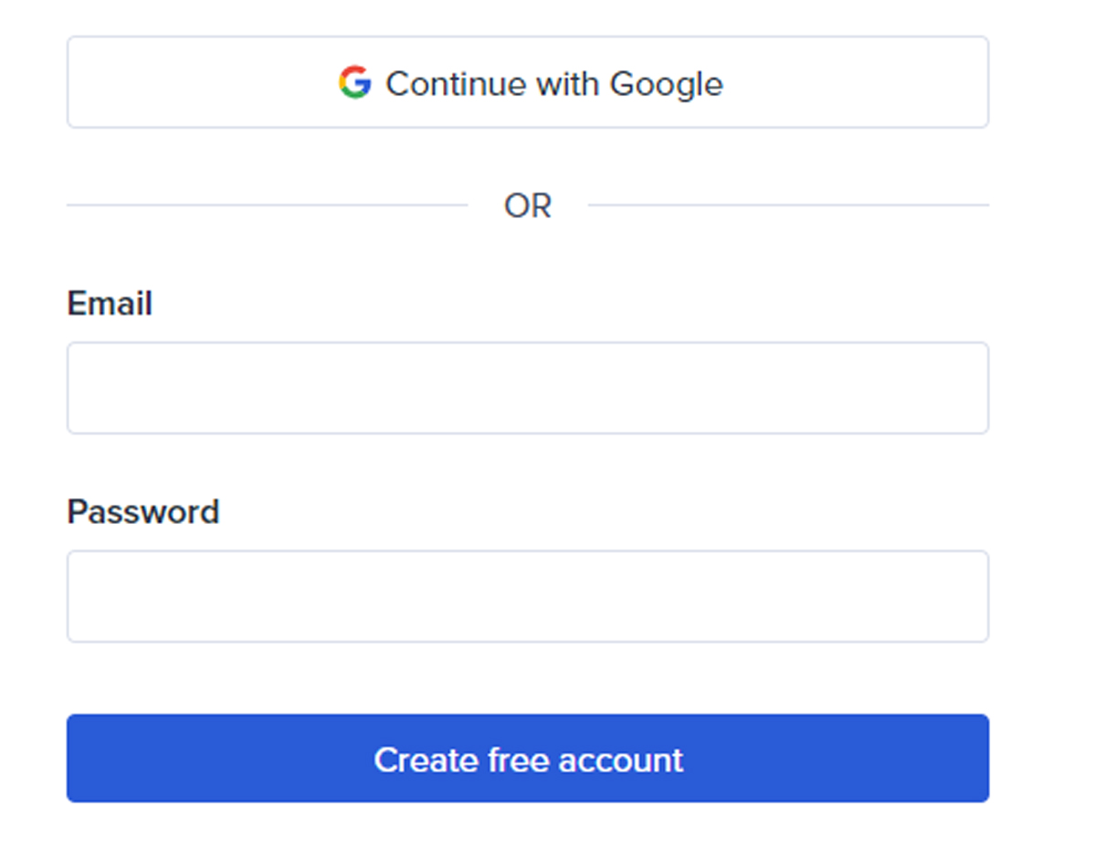Image resolution: width=1096 pixels, height=847 pixels.
Task: Click the horizontal line left of OR
Action: point(267,205)
